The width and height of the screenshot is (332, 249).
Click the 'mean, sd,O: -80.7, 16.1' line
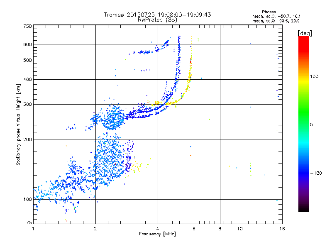[x=276, y=16]
